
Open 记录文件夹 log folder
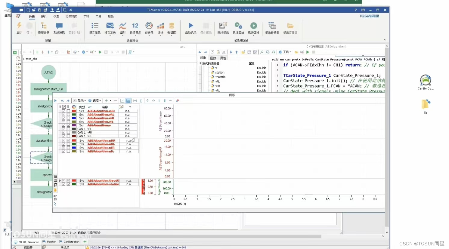coord(290,28)
